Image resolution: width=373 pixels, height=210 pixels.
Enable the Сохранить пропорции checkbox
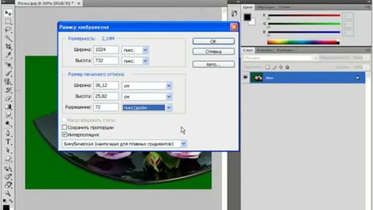point(64,127)
